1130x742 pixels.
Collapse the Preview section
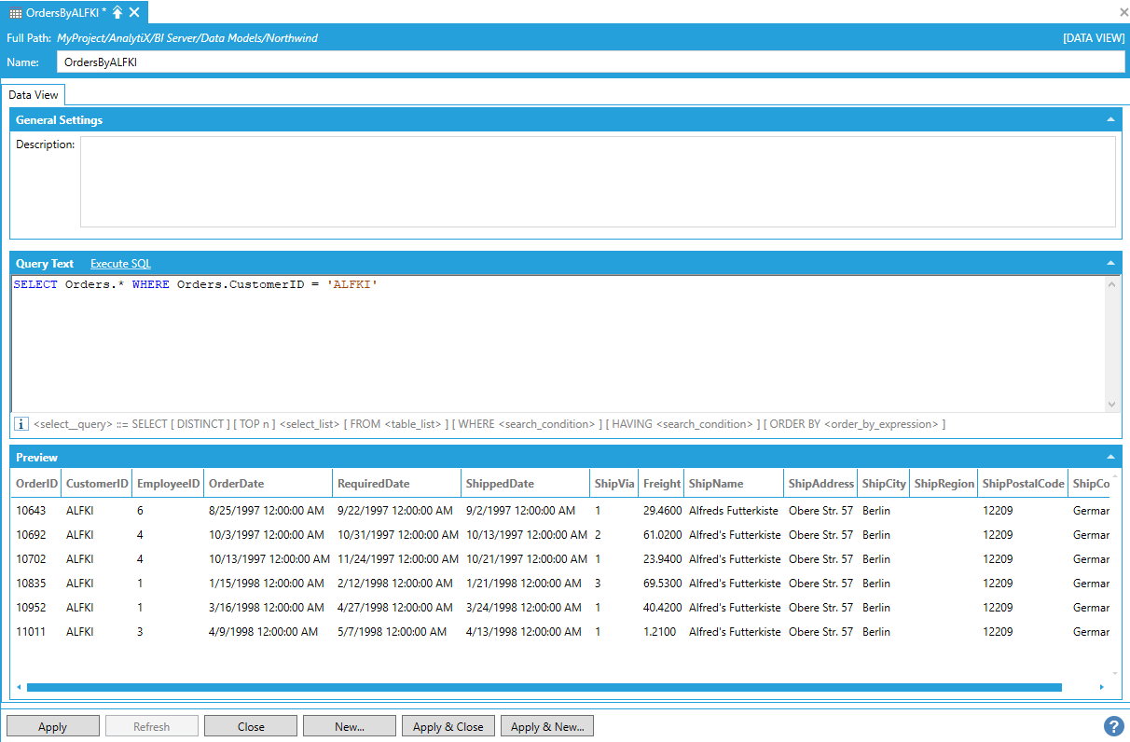pos(1109,458)
